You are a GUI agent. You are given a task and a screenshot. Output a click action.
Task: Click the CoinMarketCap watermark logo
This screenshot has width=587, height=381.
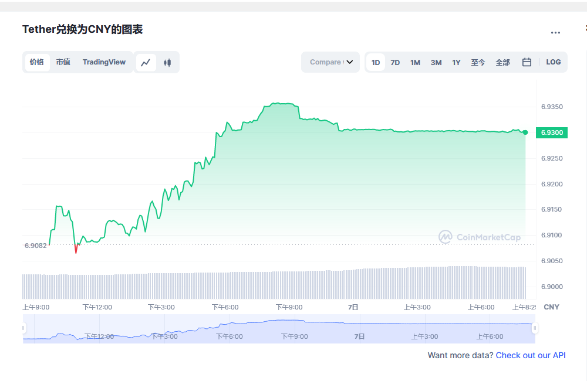(479, 237)
